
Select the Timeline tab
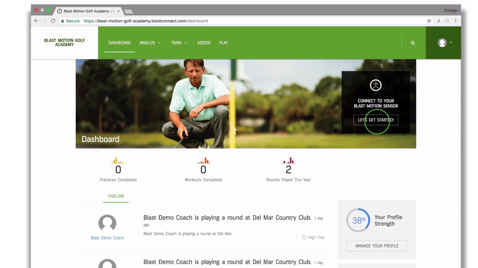point(116,196)
